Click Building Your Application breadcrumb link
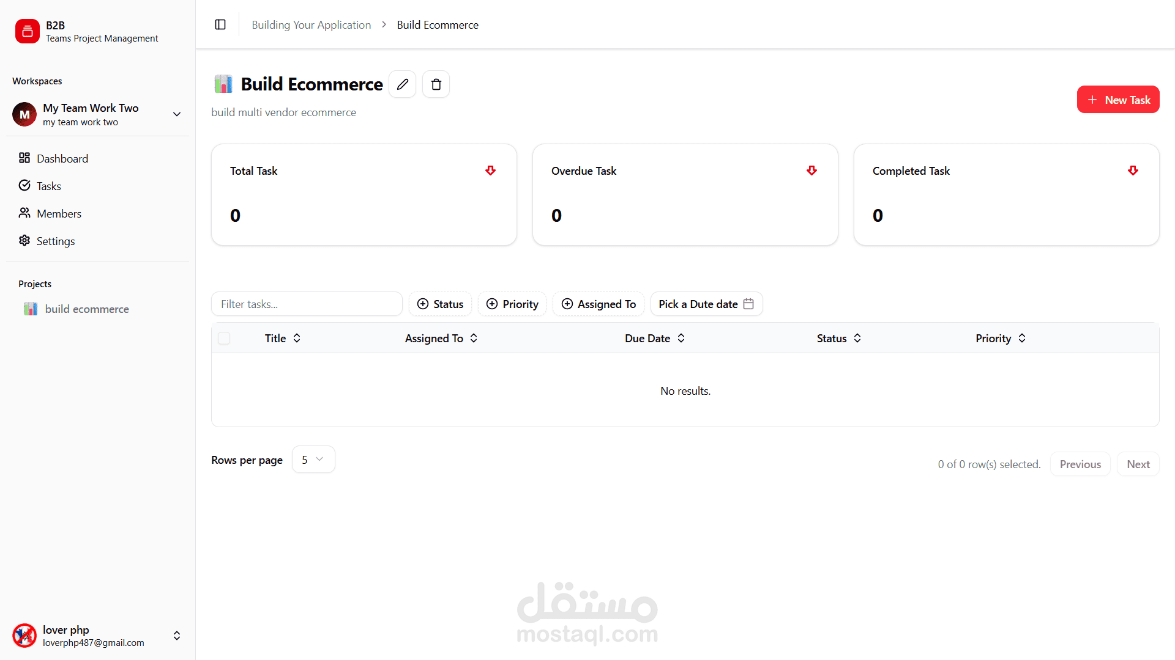 coord(311,25)
